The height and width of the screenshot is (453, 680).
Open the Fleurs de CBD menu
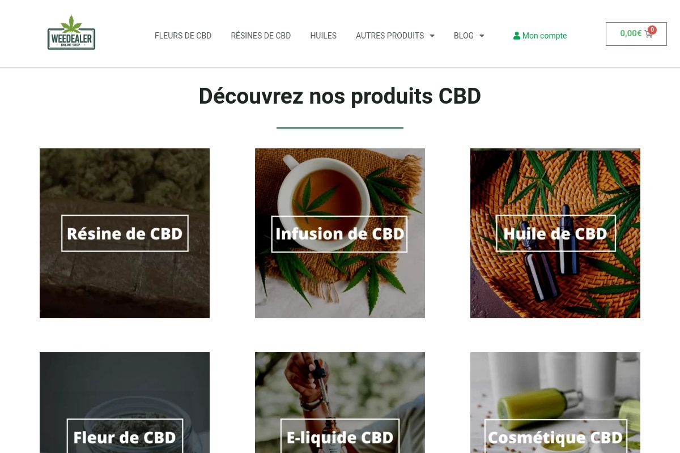click(x=183, y=36)
